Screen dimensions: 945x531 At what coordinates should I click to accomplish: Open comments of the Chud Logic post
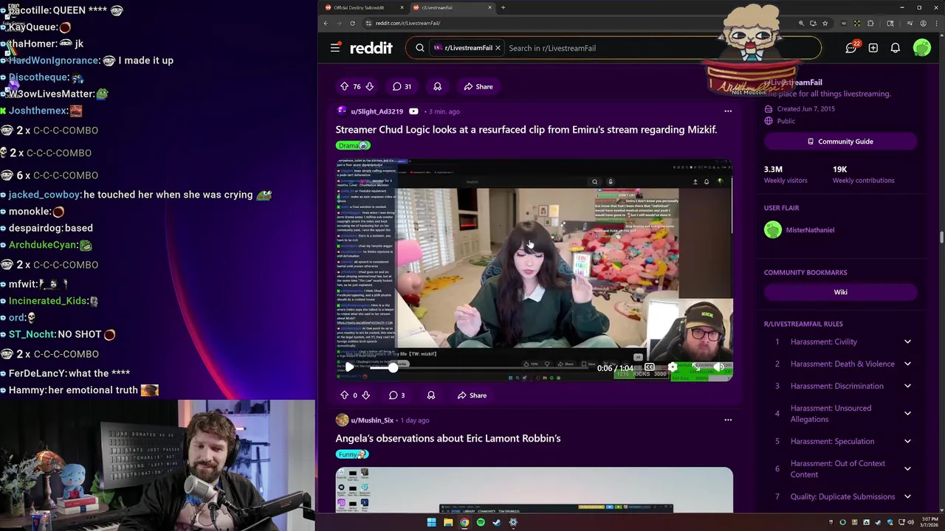pos(396,395)
